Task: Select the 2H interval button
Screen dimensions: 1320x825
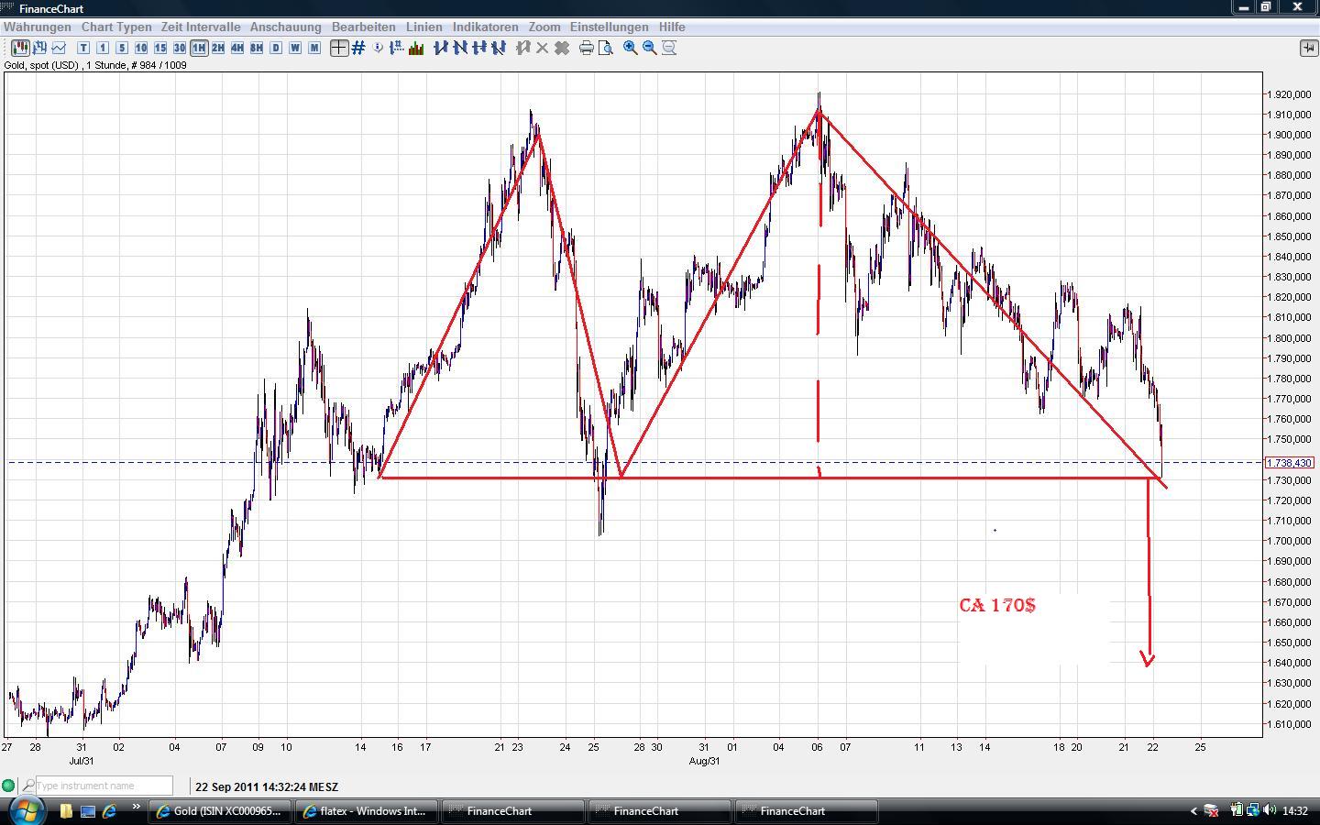Action: click(x=218, y=48)
